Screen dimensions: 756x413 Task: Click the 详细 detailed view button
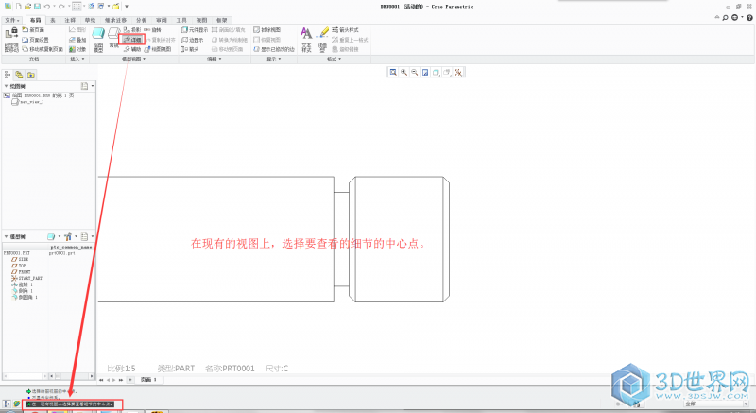(x=132, y=40)
